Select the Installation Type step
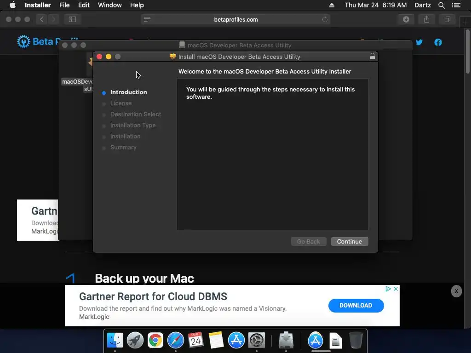This screenshot has width=471, height=353. tap(133, 125)
